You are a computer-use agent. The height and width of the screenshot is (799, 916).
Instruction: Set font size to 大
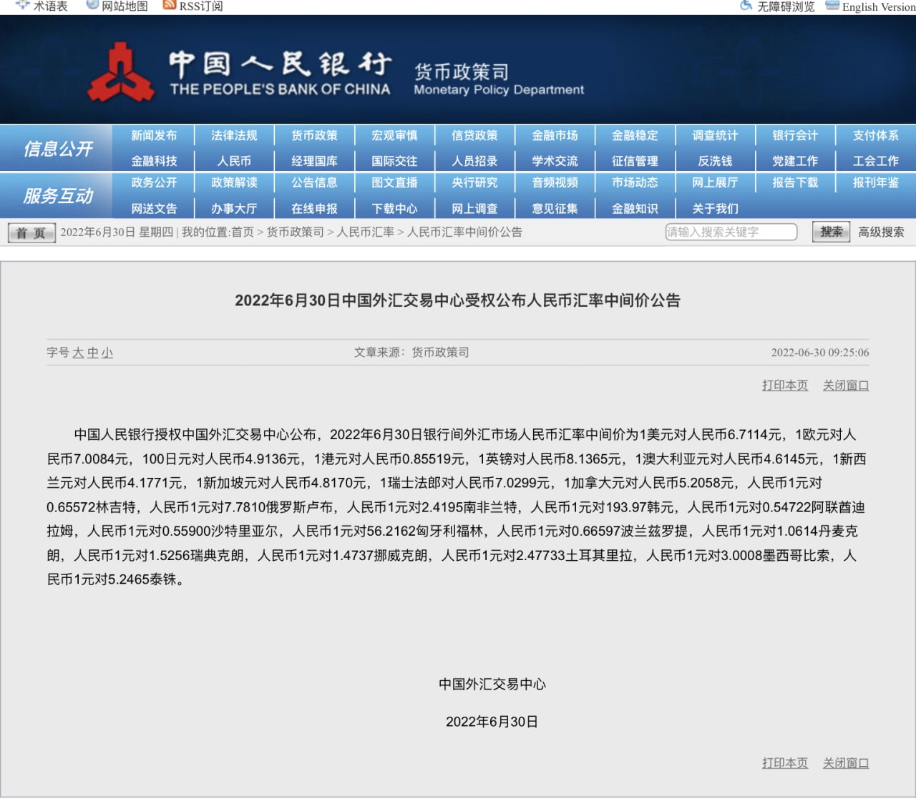click(78, 353)
